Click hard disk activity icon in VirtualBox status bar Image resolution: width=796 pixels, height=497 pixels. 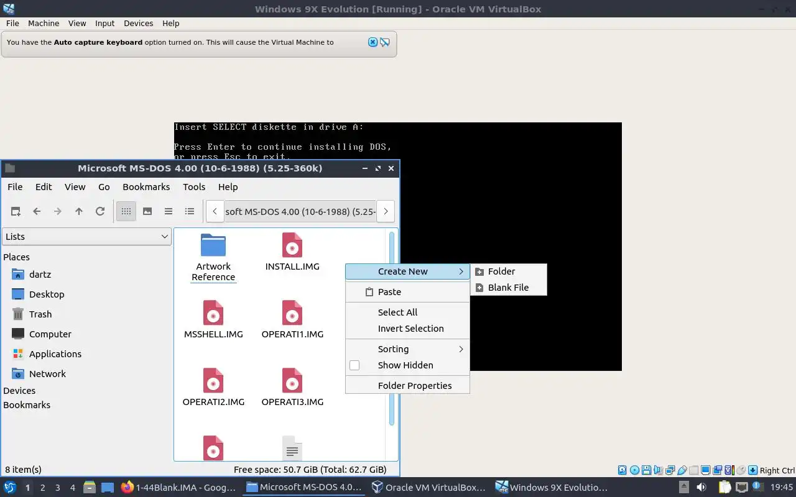622,470
